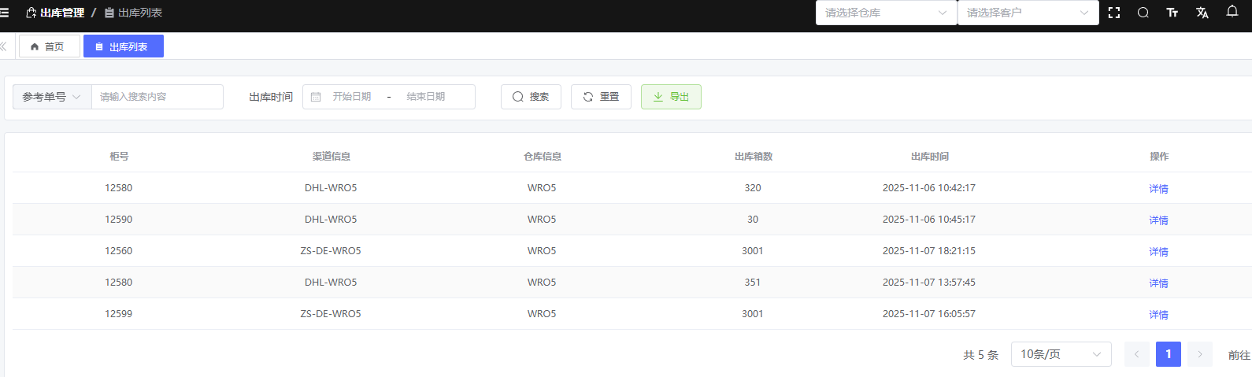Screen dimensions: 1252x377
Task: Click the 搜索 search button
Action: pos(531,97)
